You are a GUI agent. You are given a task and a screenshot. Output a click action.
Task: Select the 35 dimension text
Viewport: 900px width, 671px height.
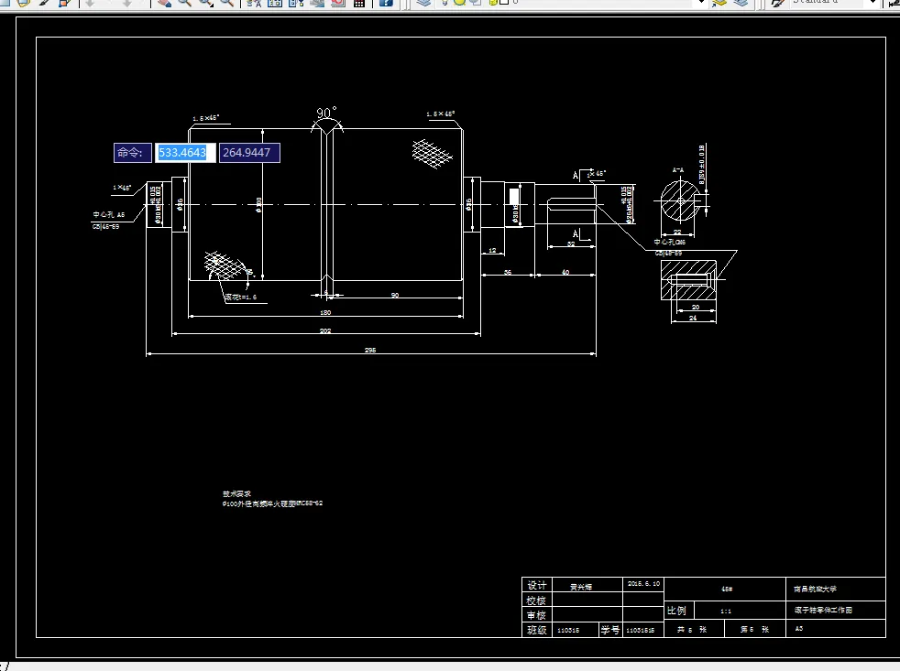pyautogui.click(x=508, y=272)
